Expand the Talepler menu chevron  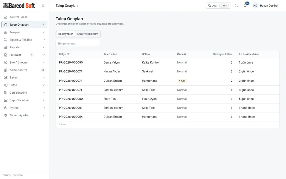43,32
